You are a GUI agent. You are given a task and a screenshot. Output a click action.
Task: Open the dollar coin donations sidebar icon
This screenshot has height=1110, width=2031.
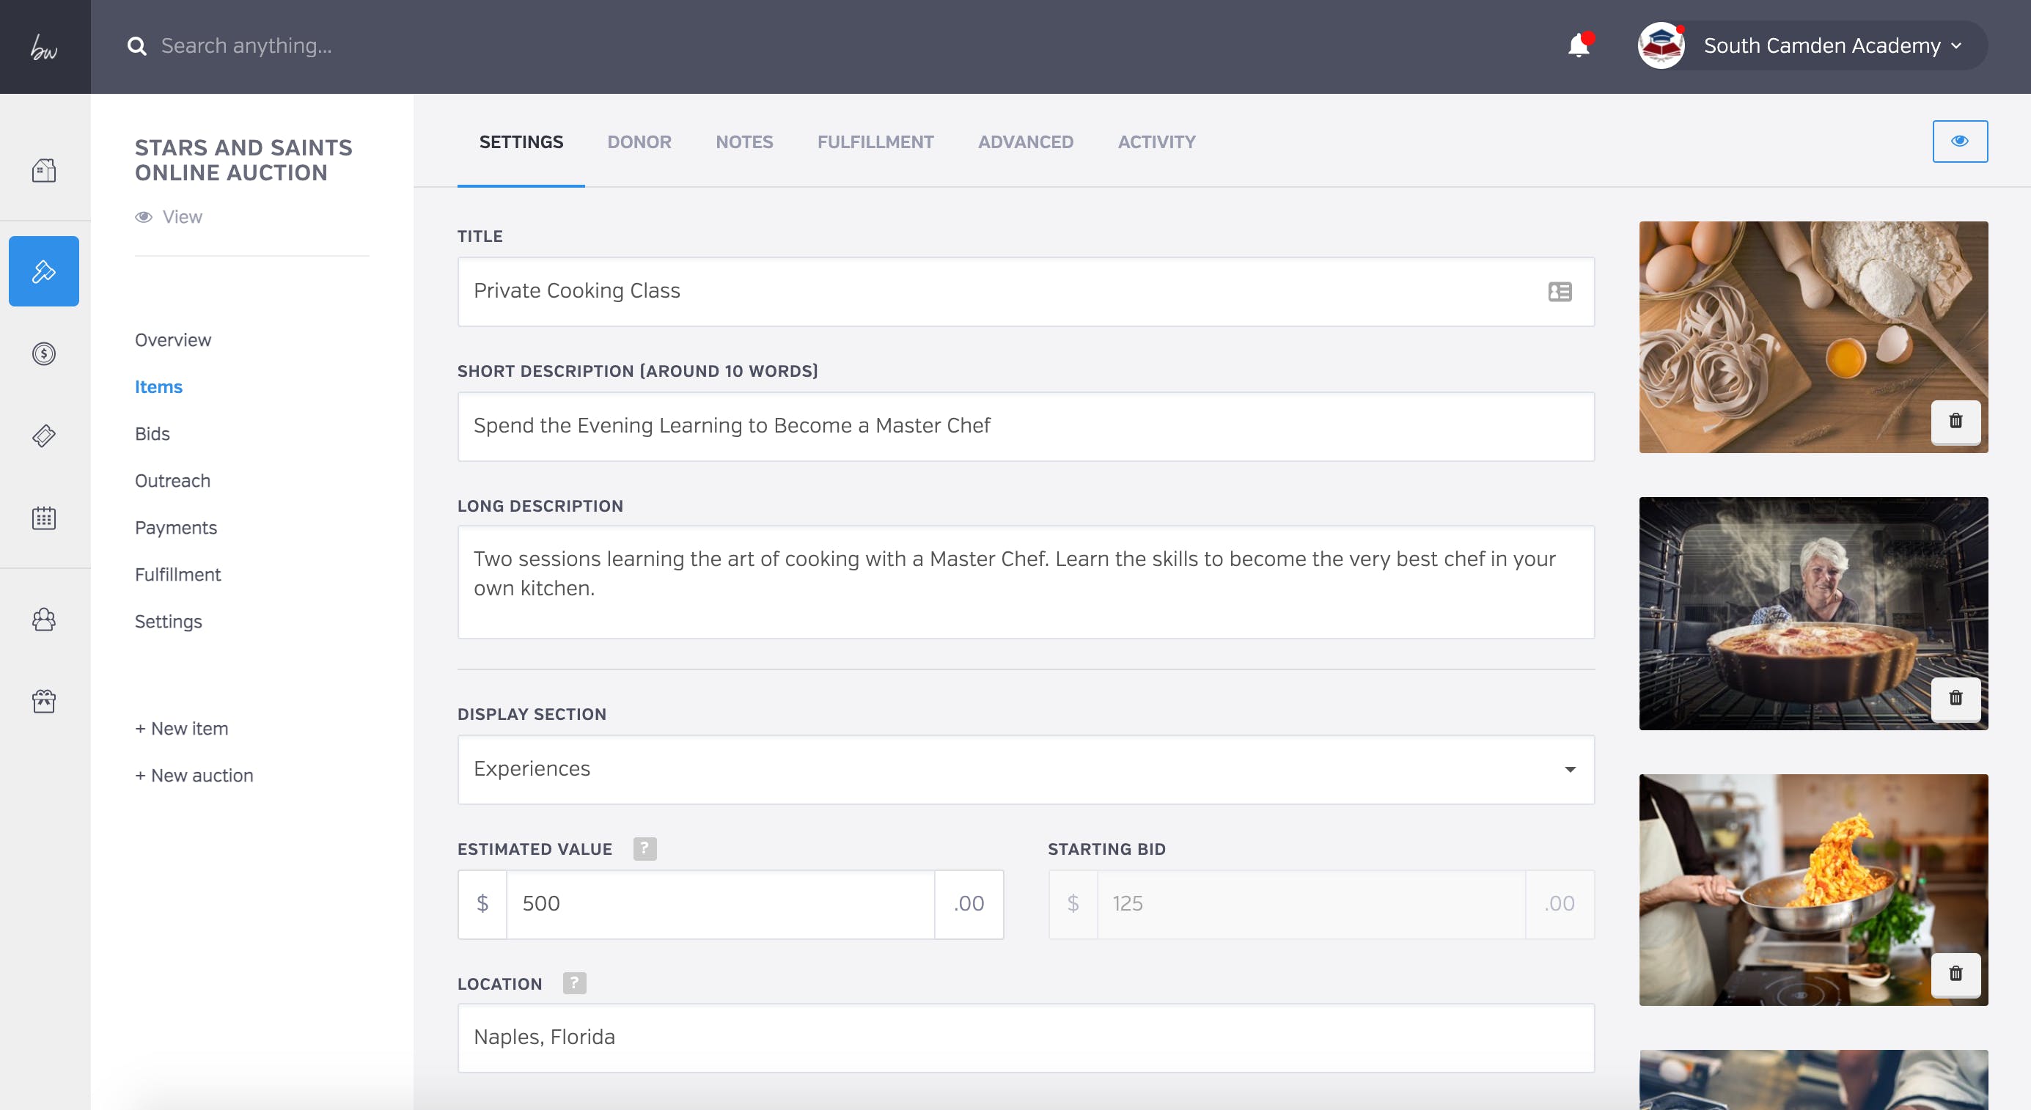(x=43, y=353)
